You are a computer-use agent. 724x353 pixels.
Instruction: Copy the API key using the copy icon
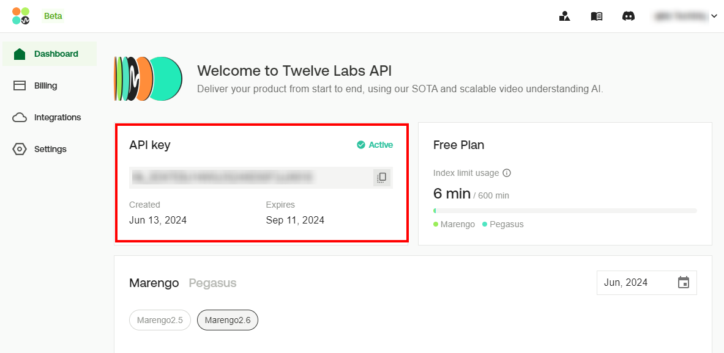tap(381, 177)
